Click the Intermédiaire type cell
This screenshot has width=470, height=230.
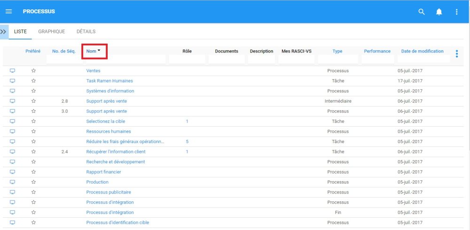pos(338,101)
